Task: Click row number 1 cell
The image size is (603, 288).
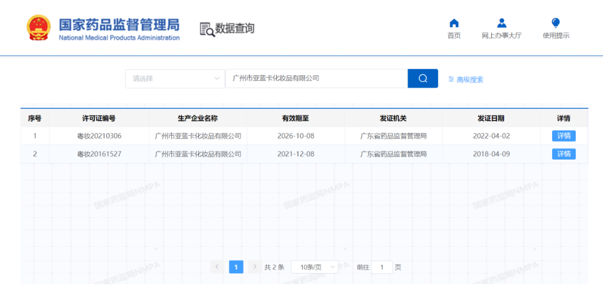Action: tap(35, 136)
